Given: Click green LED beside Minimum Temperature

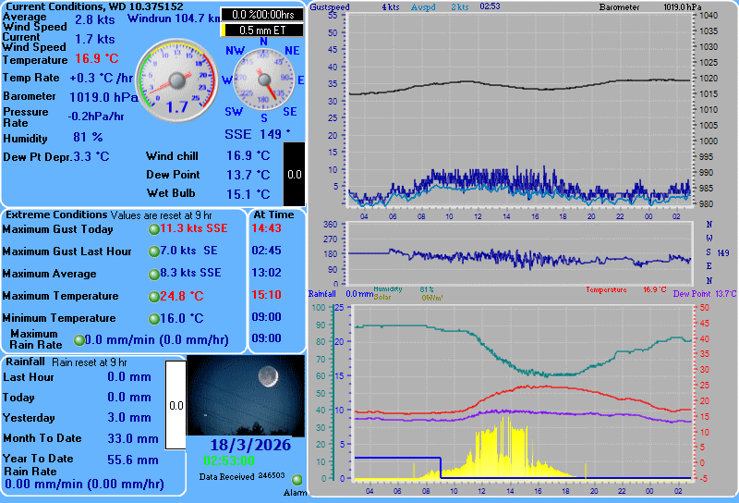Looking at the screenshot, I should click(x=154, y=319).
